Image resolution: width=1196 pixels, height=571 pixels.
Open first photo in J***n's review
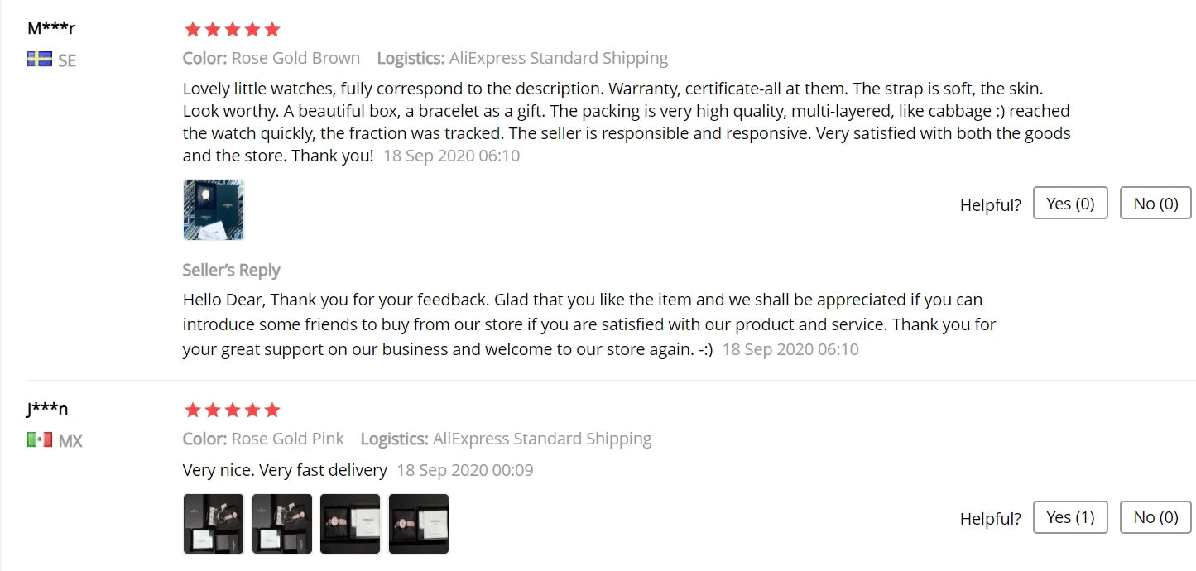tap(214, 524)
